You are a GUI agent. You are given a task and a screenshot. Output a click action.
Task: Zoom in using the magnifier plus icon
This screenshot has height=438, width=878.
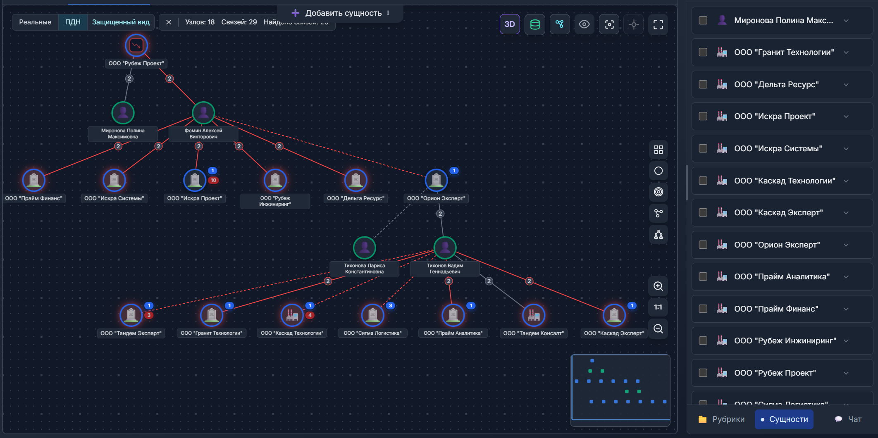pyautogui.click(x=658, y=286)
